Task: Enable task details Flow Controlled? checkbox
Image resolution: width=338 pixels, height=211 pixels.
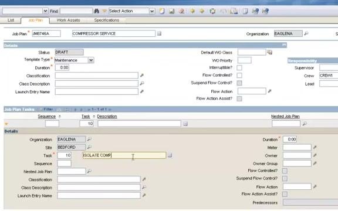Action: coord(285,171)
